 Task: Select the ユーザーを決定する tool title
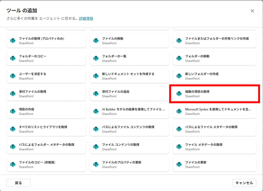(33, 74)
